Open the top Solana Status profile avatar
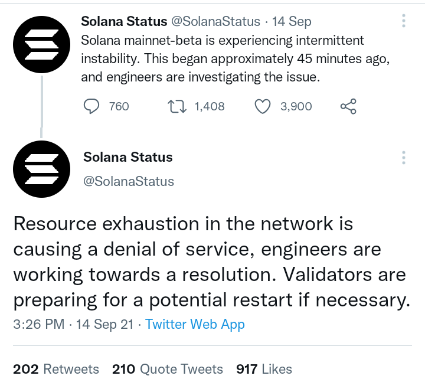The height and width of the screenshot is (392, 425). (41, 44)
